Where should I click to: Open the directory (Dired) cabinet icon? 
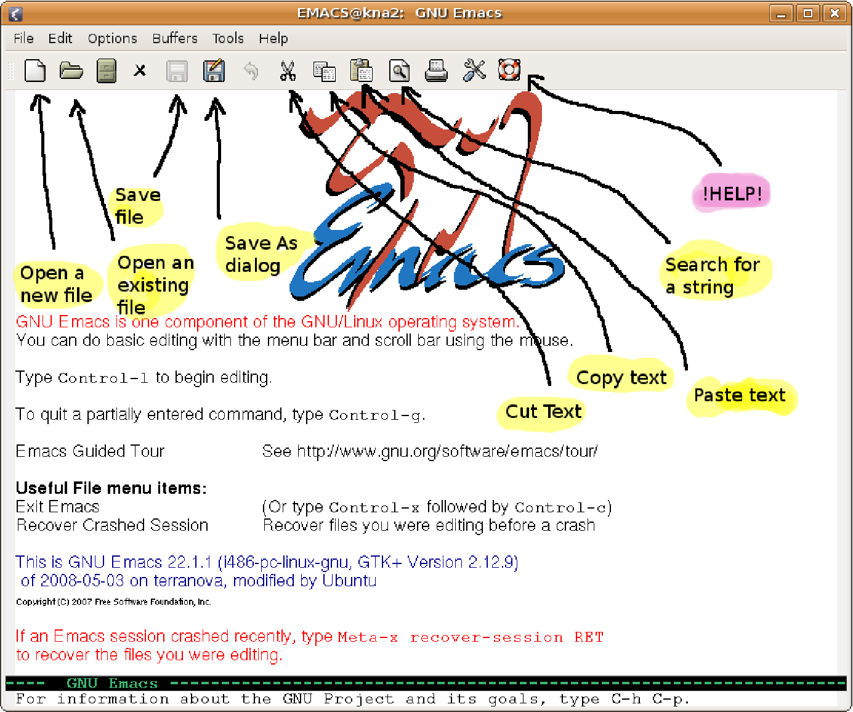click(107, 71)
